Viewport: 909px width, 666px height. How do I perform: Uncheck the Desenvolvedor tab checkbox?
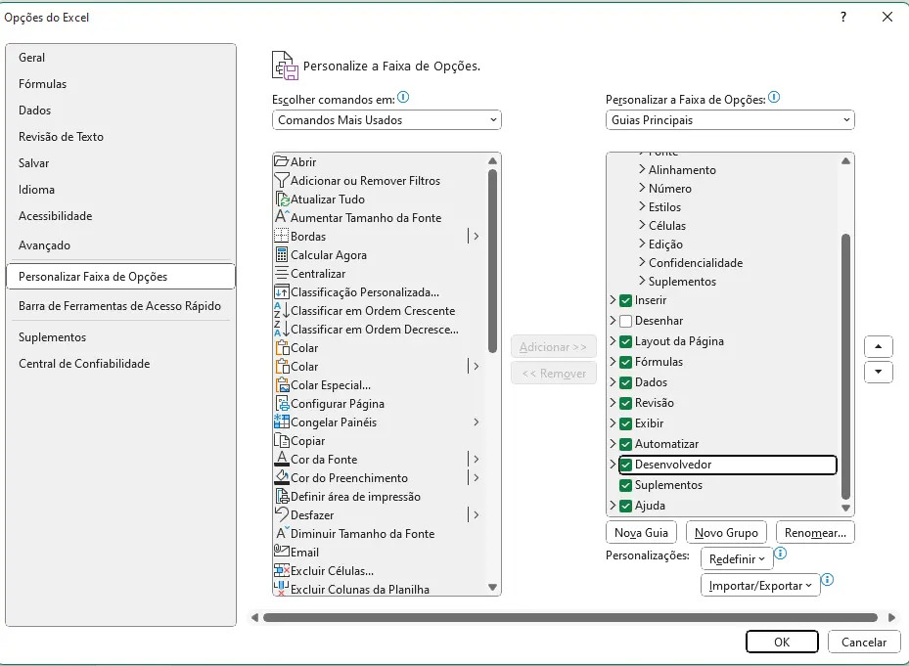(625, 465)
